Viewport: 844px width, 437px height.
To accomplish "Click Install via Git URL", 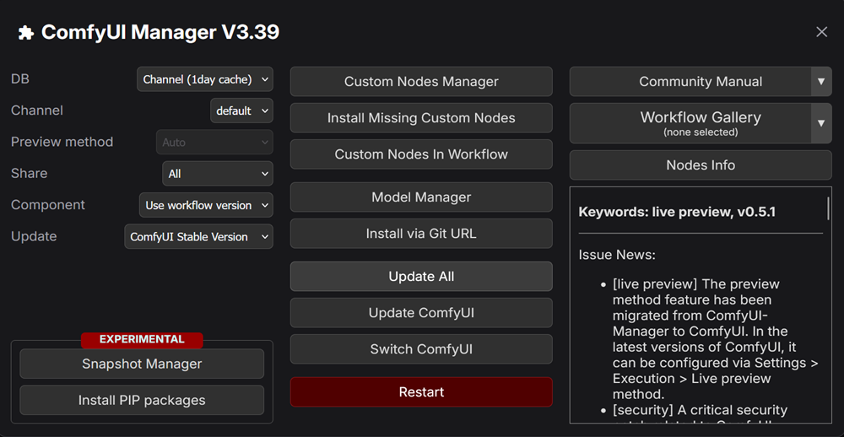I will coord(421,234).
